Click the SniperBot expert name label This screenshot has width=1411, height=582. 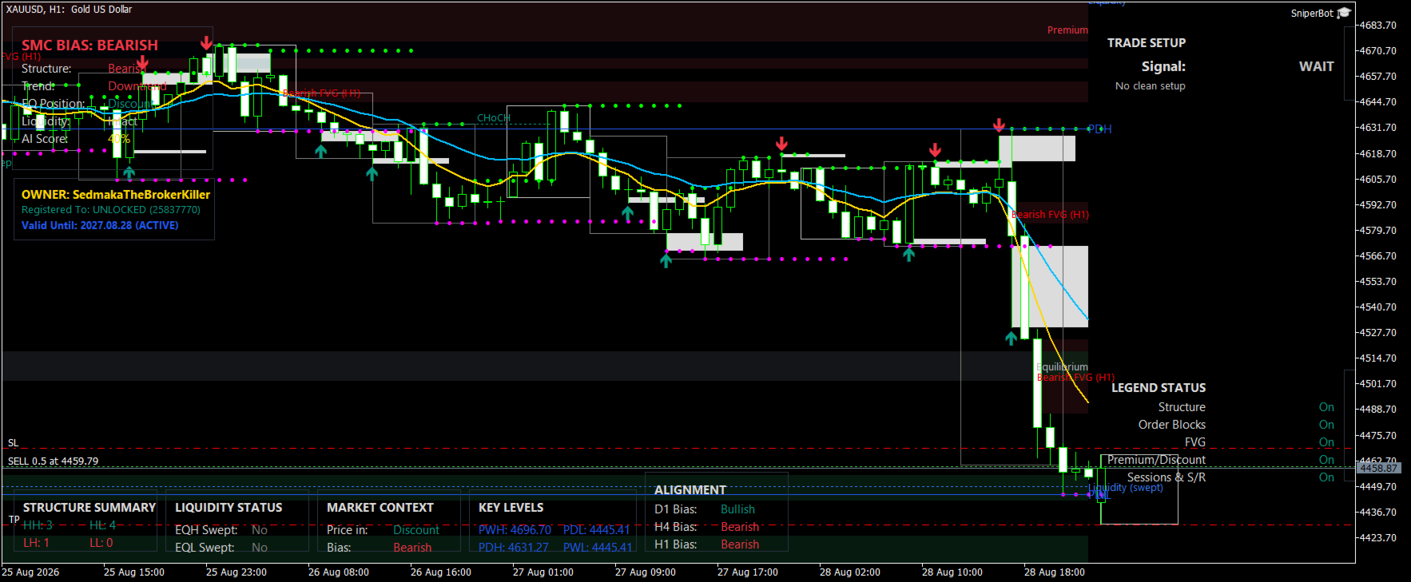1312,14
